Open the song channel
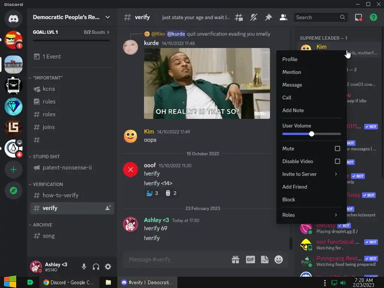384x288 pixels. pyautogui.click(x=72, y=236)
